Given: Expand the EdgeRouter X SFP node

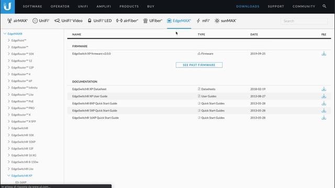Looking at the screenshot, I should pyautogui.click(x=9, y=121).
